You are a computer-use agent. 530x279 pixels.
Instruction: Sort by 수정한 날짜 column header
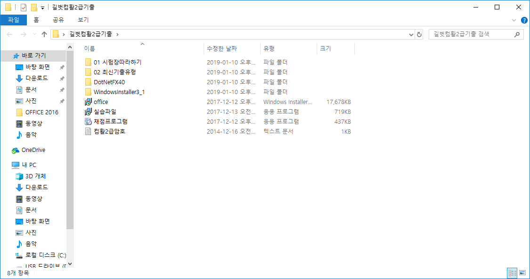[x=221, y=48]
